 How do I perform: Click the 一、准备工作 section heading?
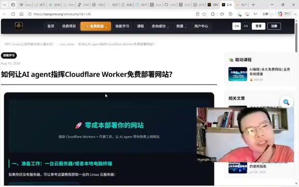coord(62,164)
